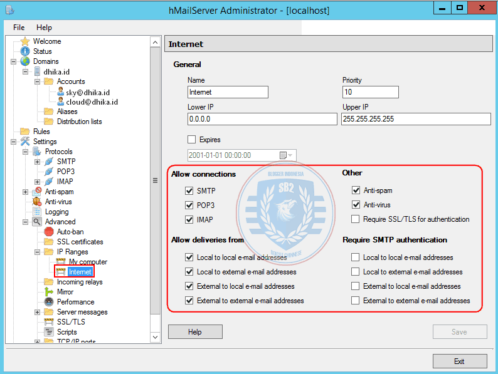Collapse the Domains tree node

click(x=13, y=61)
